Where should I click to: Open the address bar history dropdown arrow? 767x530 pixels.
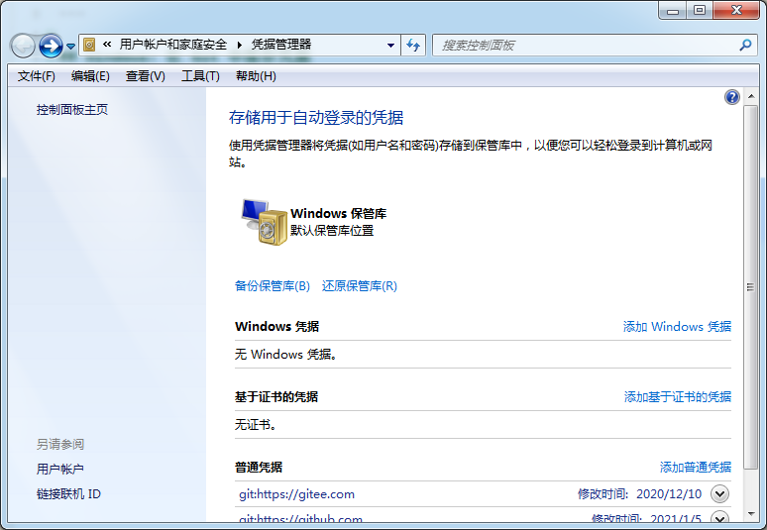tap(390, 45)
